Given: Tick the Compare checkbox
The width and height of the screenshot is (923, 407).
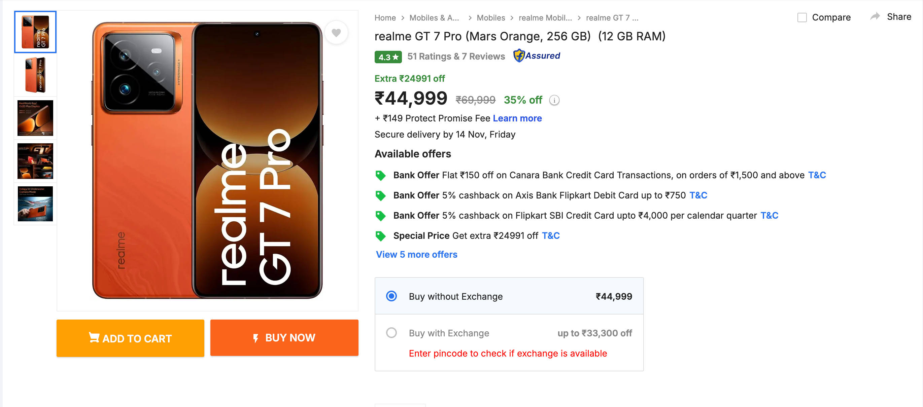Looking at the screenshot, I should pyautogui.click(x=801, y=17).
